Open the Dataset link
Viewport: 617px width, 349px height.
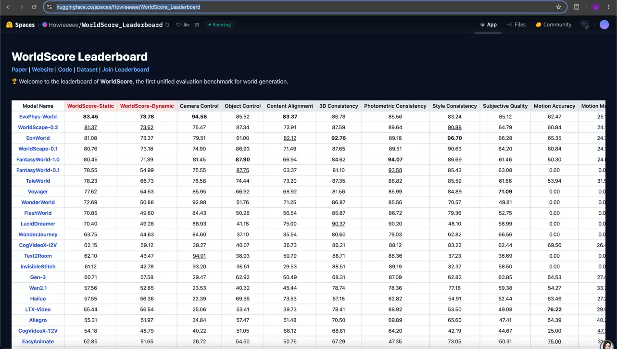[x=87, y=70]
